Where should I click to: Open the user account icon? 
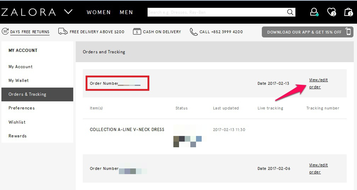coord(314,12)
